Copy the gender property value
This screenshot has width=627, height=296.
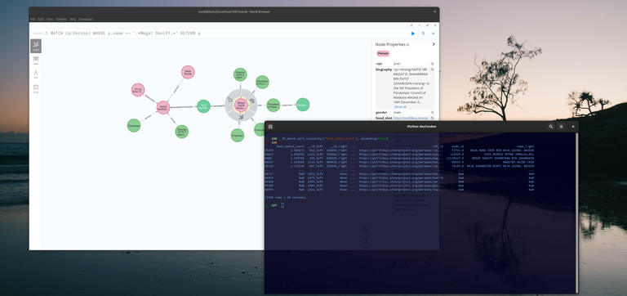[x=432, y=113]
